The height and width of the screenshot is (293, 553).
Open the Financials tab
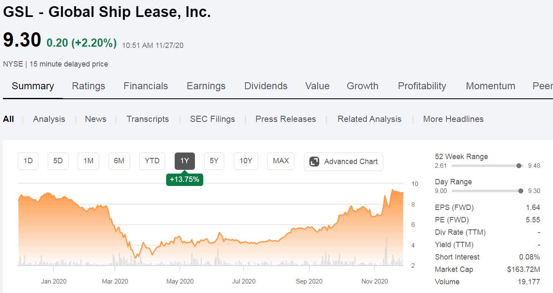pyautogui.click(x=146, y=86)
